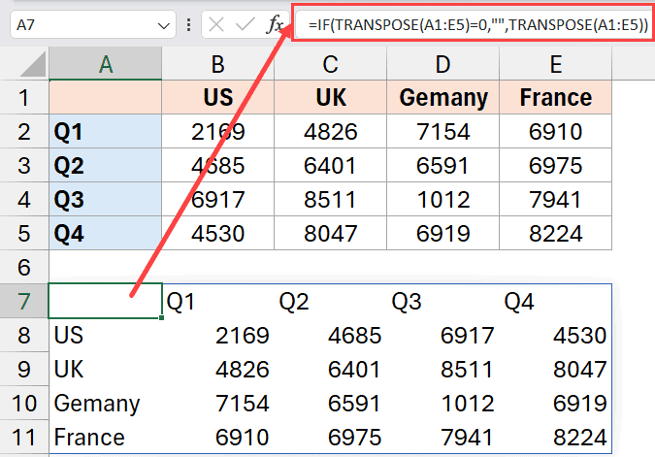Click the three-dot formula bar handle

(189, 24)
